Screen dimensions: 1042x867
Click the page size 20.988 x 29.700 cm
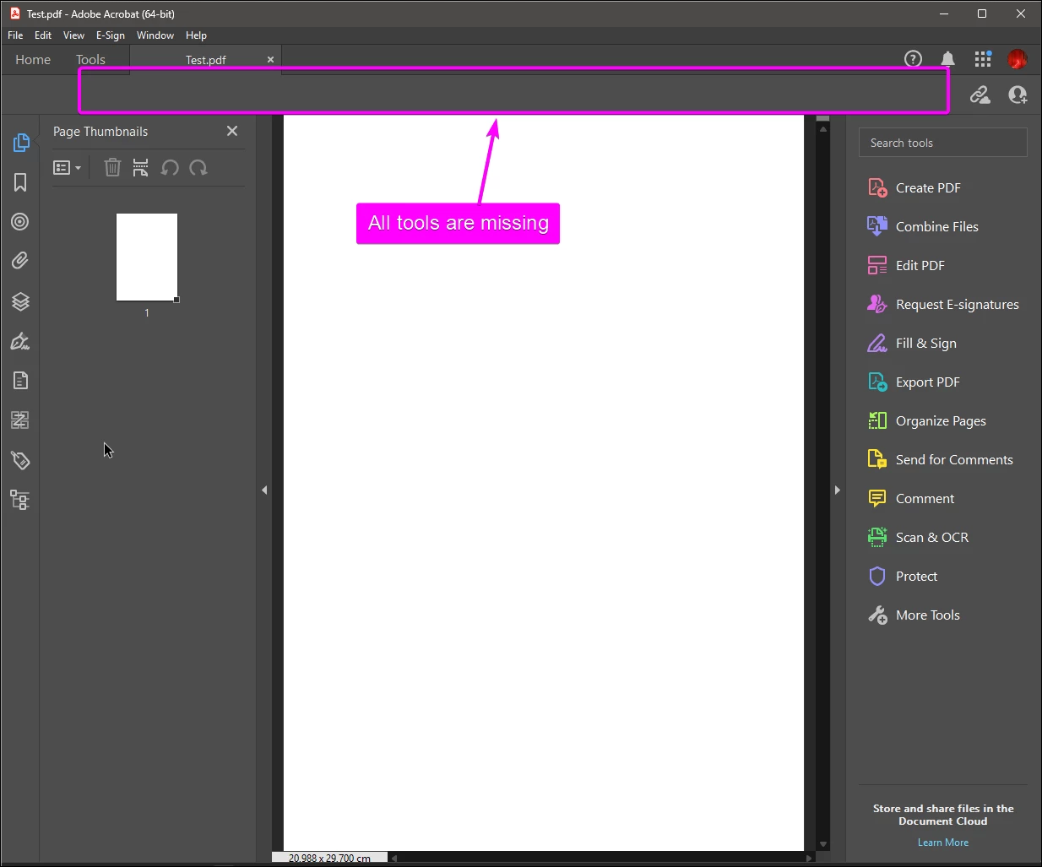[x=329, y=858]
